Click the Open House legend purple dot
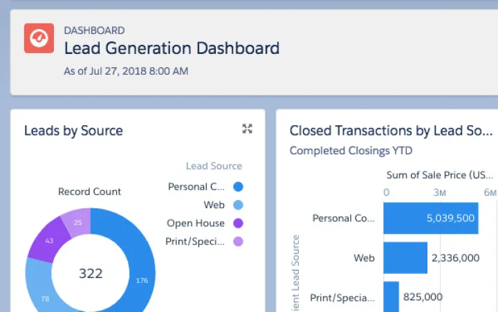This screenshot has height=312, width=498. click(x=238, y=223)
